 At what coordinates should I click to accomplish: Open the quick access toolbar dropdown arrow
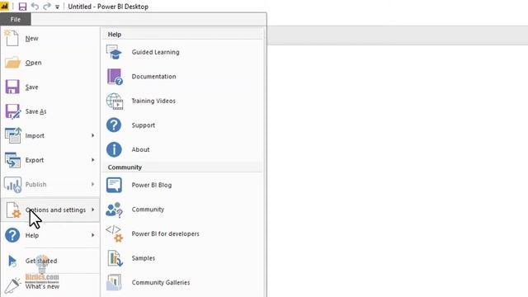pos(57,7)
